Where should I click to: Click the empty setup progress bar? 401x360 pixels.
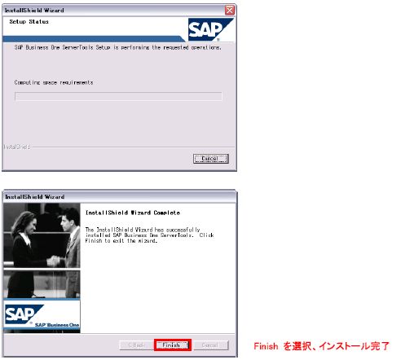pyautogui.click(x=118, y=96)
